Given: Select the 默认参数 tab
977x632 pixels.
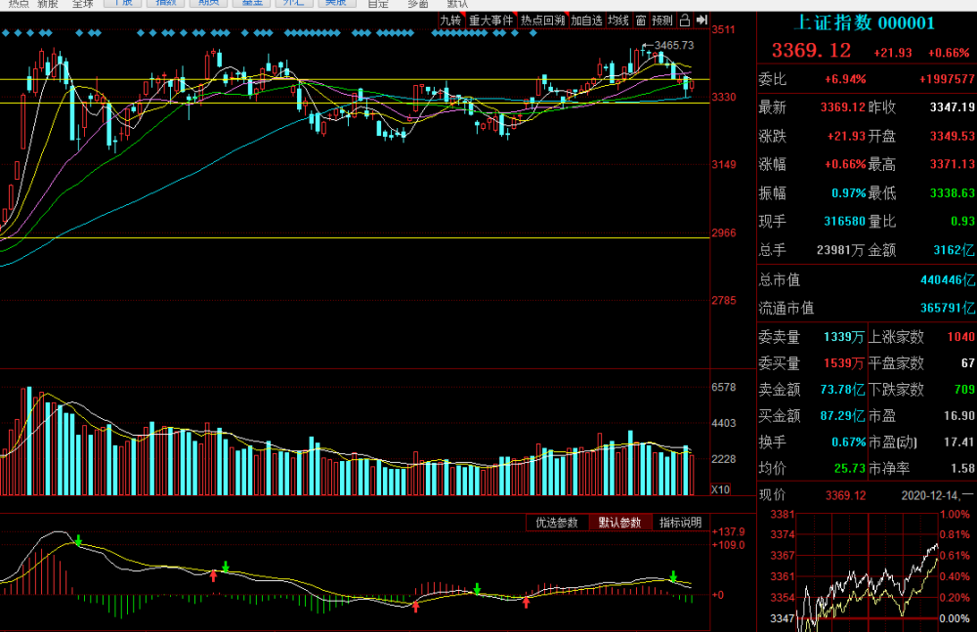Looking at the screenshot, I should pyautogui.click(x=620, y=523).
